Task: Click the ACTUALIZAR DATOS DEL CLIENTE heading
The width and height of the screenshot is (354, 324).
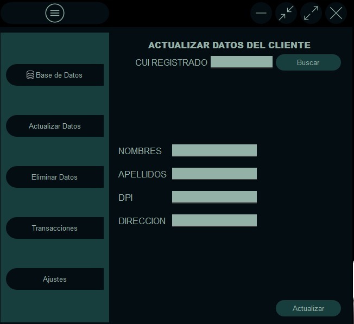Action: [x=229, y=46]
